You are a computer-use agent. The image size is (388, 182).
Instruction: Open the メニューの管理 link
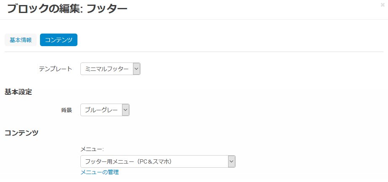click(x=99, y=172)
